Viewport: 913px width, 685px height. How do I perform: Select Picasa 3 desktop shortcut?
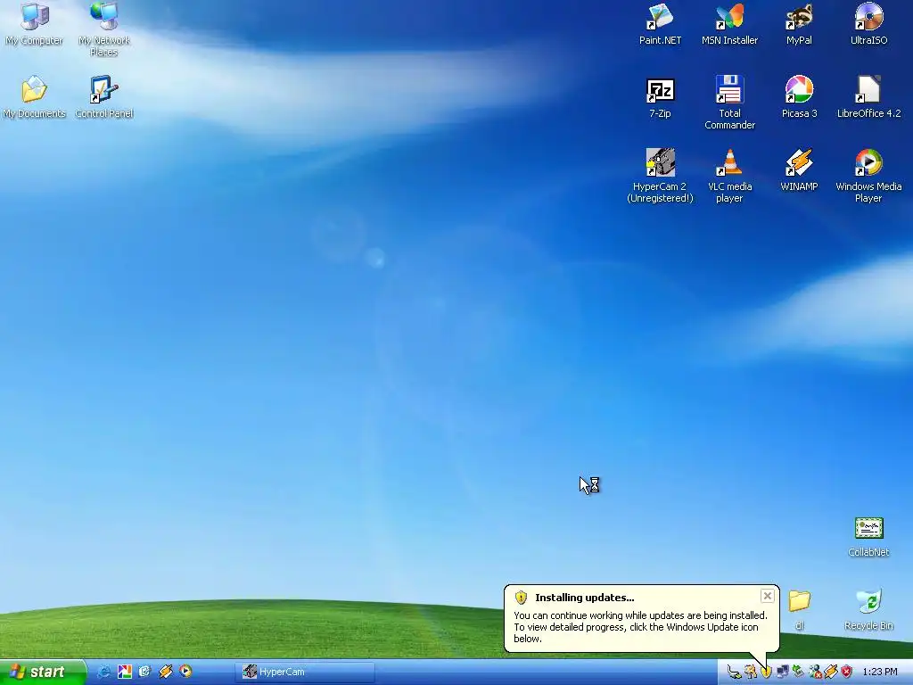[799, 97]
